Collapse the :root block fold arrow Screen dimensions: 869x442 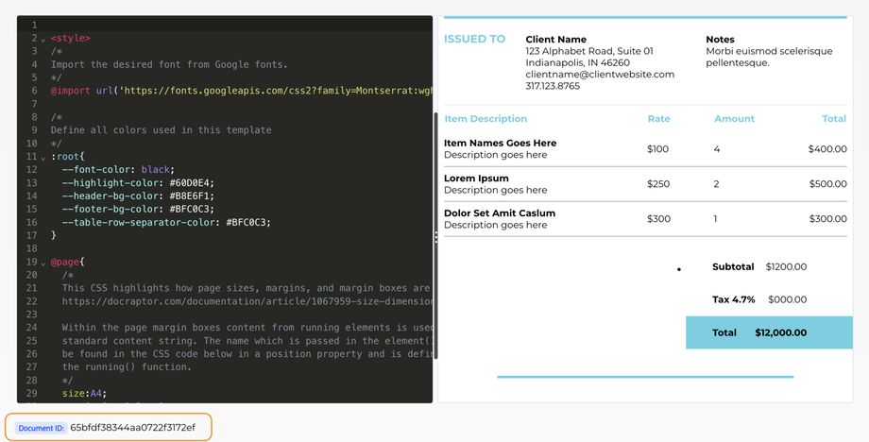43,157
